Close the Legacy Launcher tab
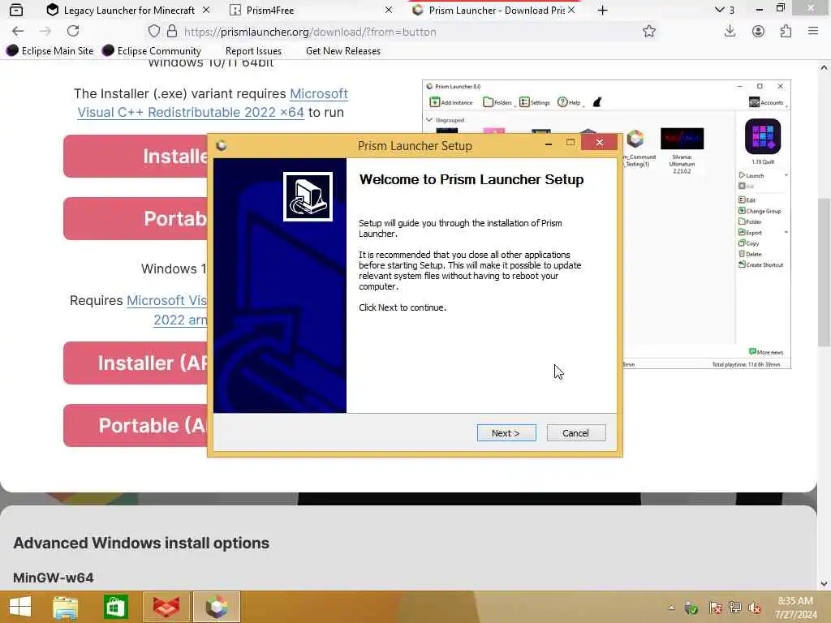The width and height of the screenshot is (831, 623). (x=206, y=10)
